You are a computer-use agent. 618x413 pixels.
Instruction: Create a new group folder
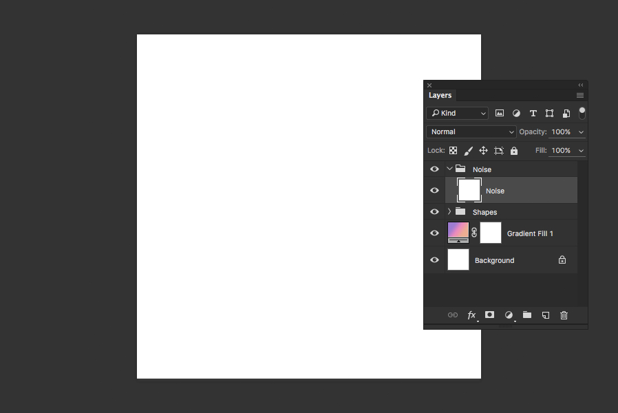(527, 315)
